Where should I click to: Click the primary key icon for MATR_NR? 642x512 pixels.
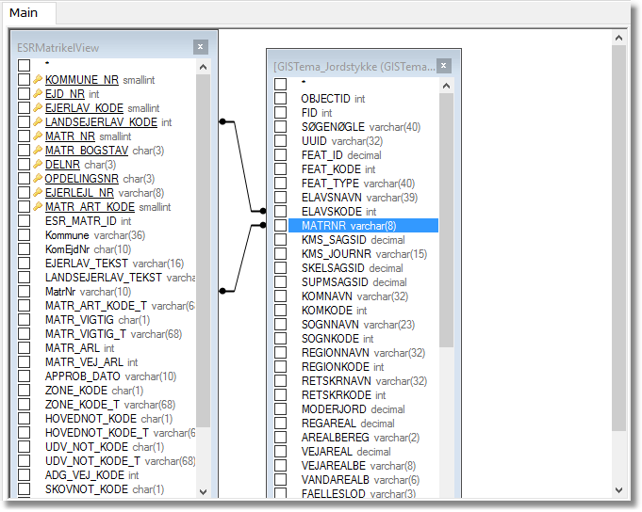pyautogui.click(x=38, y=136)
